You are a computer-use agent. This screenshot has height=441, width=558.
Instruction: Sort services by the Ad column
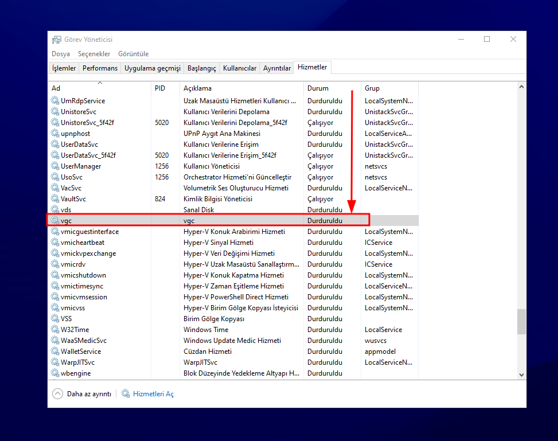click(x=99, y=88)
